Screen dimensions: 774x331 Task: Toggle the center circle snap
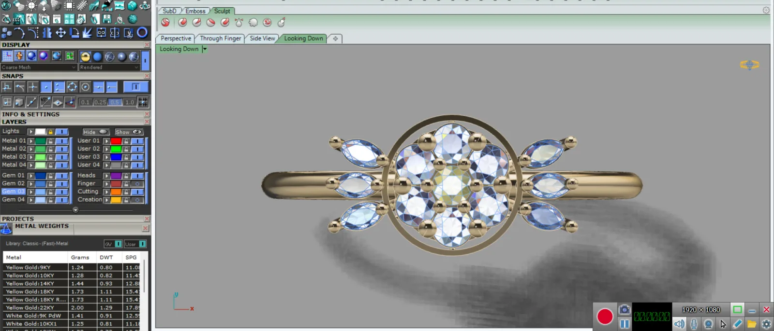coord(85,87)
